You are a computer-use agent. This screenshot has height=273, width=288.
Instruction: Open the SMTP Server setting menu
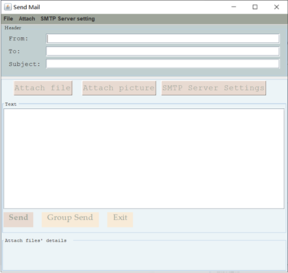[x=68, y=19]
